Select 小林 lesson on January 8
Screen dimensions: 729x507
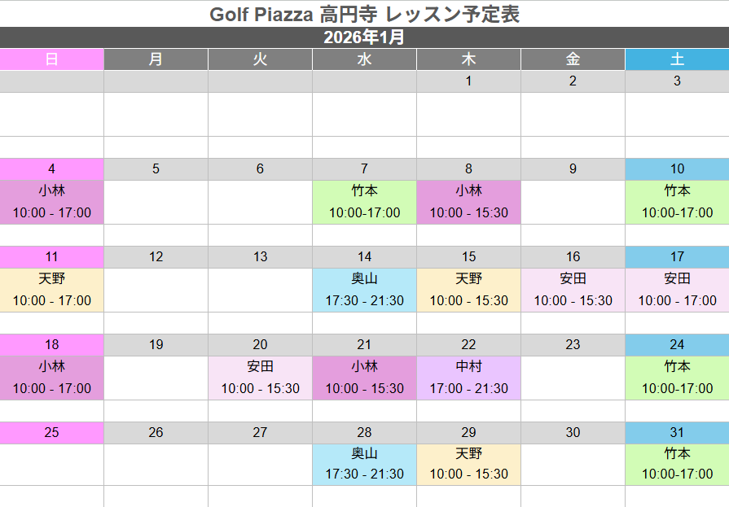point(468,202)
